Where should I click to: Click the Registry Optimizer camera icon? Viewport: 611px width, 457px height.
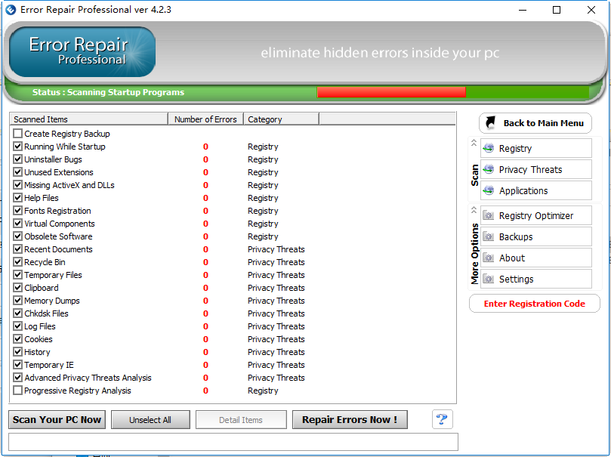point(488,216)
